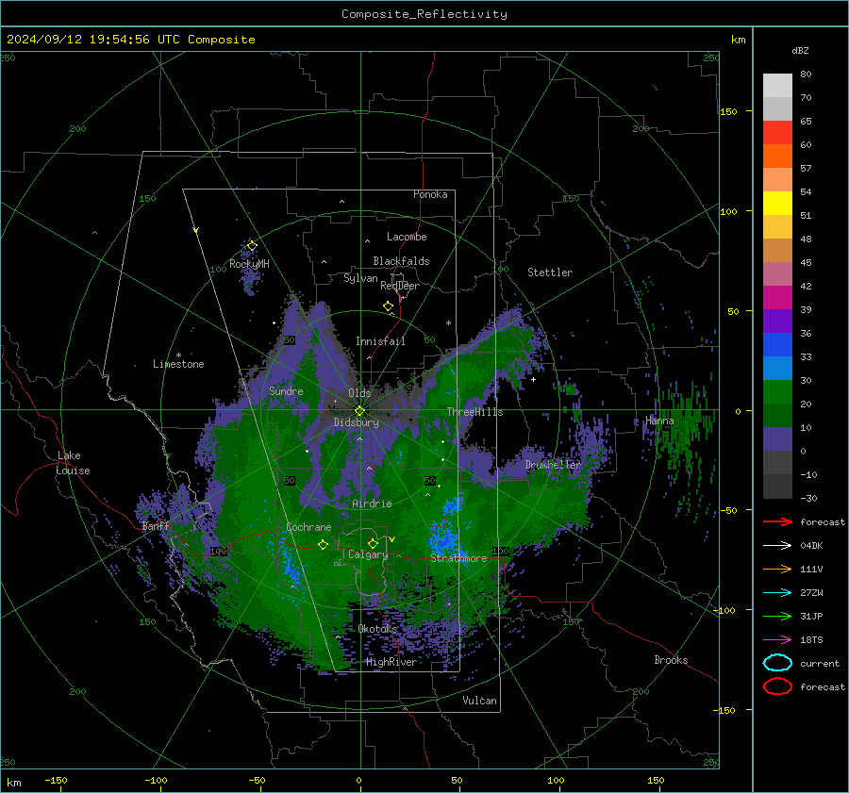
Task: Select the yellow diamond marker below RedDeer
Action: point(388,306)
